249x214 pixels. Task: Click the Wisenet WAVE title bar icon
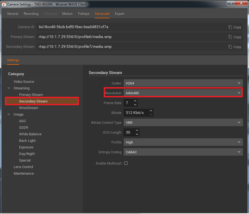pyautogui.click(x=4, y=4)
